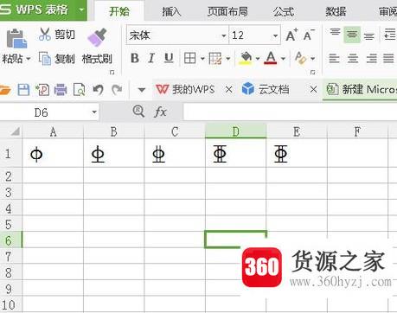The image size is (397, 313).
Task: Click the fx insert function icon
Action: [160, 112]
